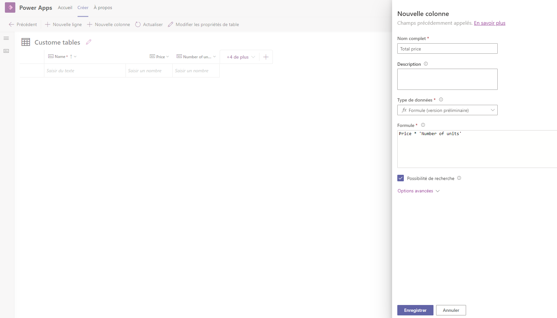Image resolution: width=557 pixels, height=318 pixels.
Task: Save column with Enregistrer
Action: click(x=415, y=310)
